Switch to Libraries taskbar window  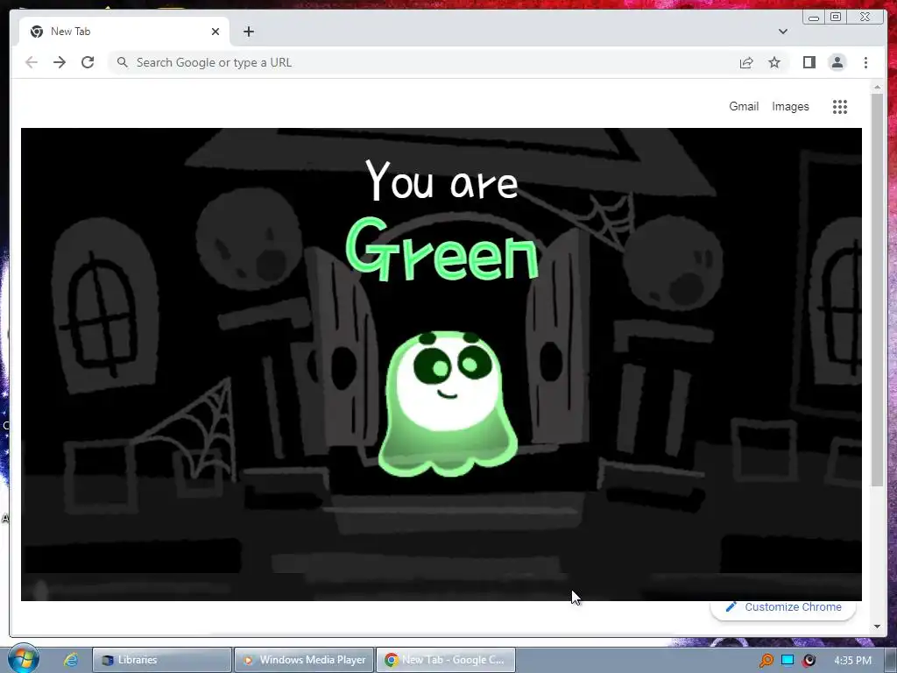pyautogui.click(x=162, y=660)
